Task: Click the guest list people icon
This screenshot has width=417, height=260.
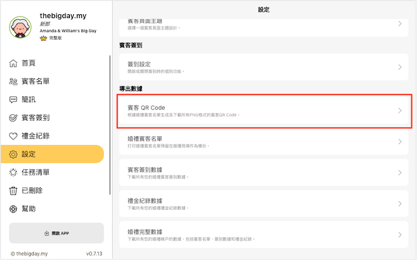Action: click(x=13, y=82)
